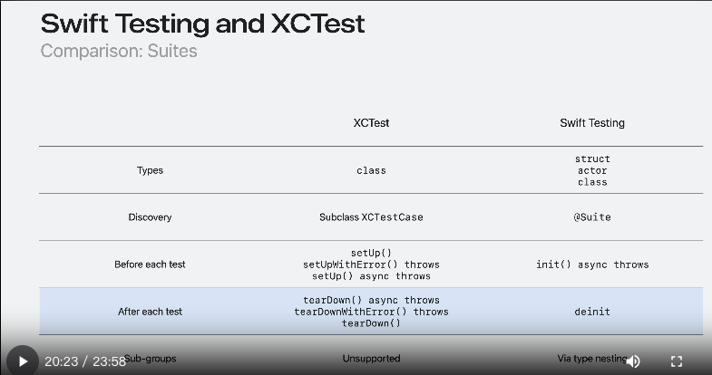Viewport: 712px width, 375px height.
Task: Enter fullscreen mode using the fullscreen icon
Action: (x=676, y=361)
